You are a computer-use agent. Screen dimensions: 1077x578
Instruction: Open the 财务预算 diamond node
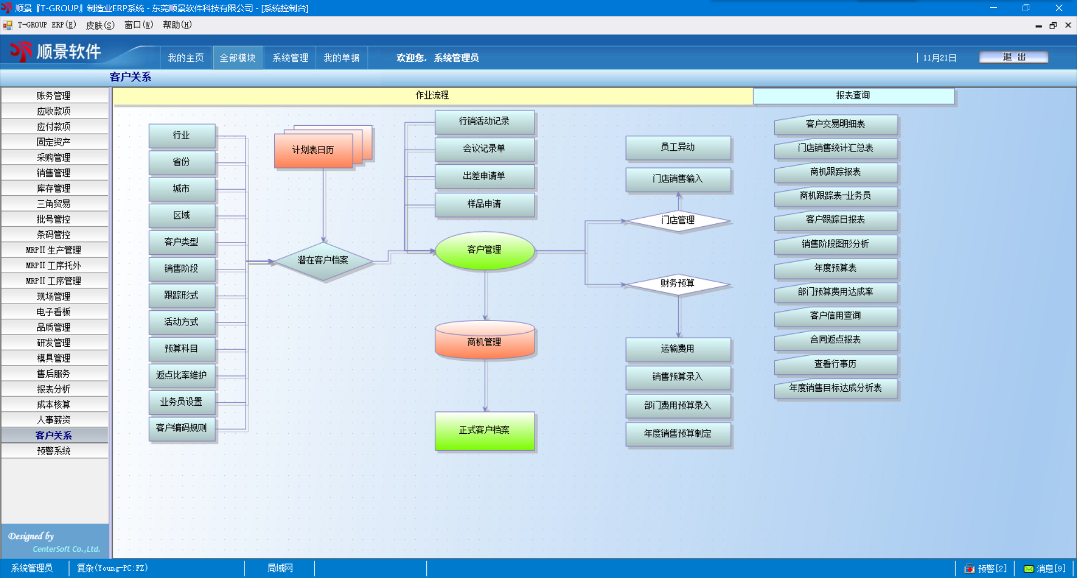[678, 283]
